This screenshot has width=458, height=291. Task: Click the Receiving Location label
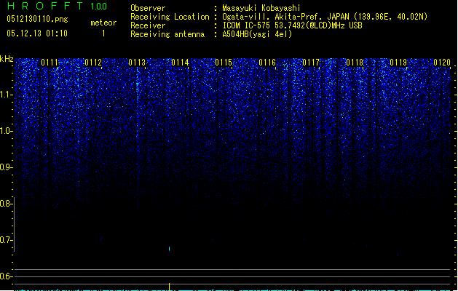[170, 17]
